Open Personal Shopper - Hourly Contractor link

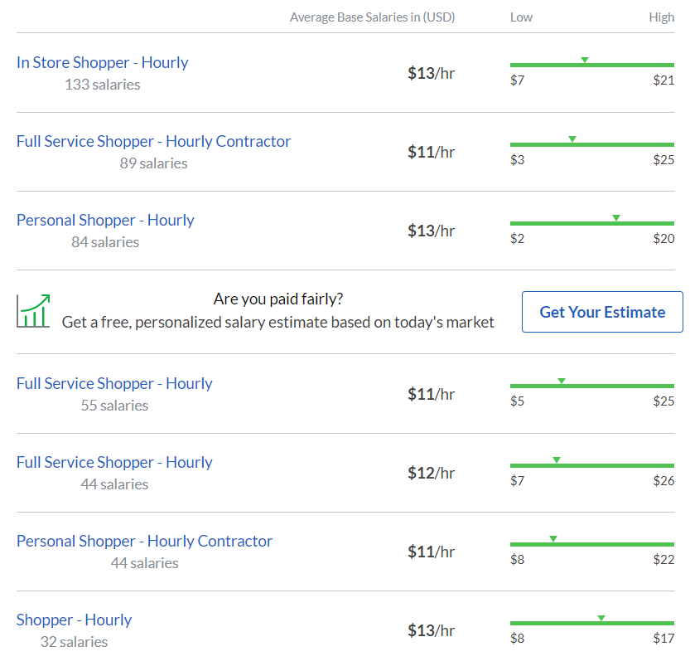pos(144,541)
